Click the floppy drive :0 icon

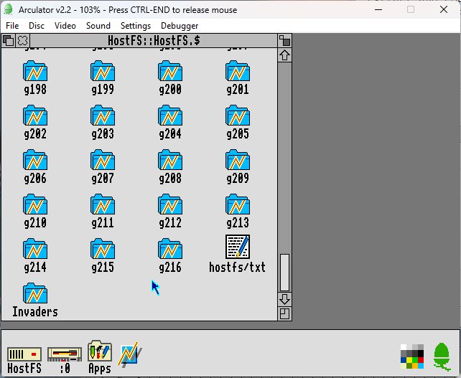click(x=65, y=354)
